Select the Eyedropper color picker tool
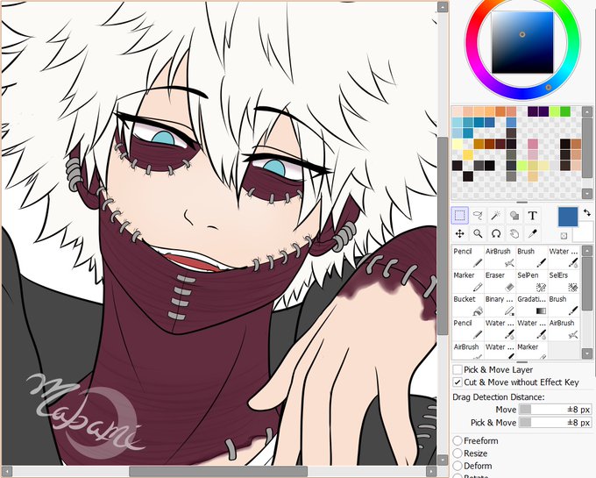 tap(533, 233)
